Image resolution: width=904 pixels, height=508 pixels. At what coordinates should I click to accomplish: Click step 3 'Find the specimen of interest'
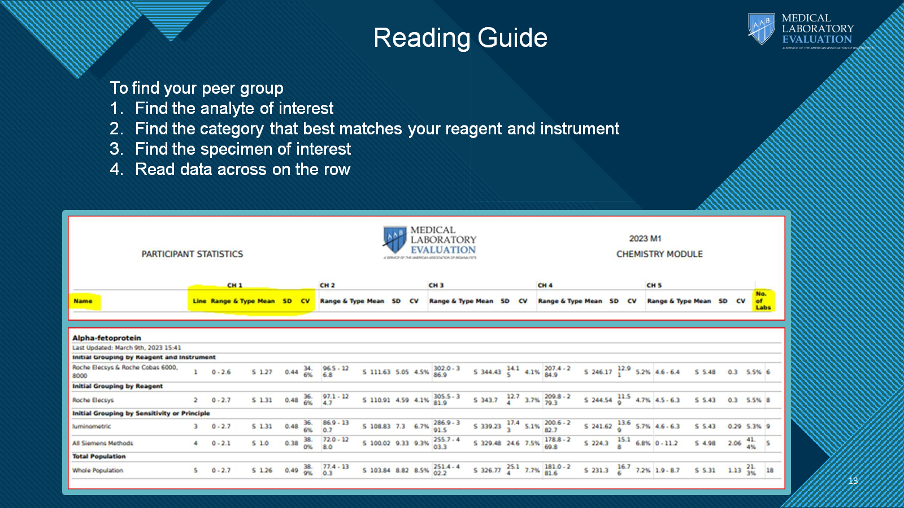coord(242,149)
